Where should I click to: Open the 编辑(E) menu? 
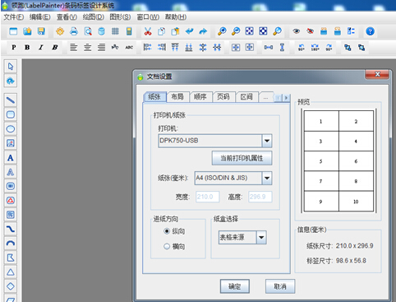[x=40, y=17]
